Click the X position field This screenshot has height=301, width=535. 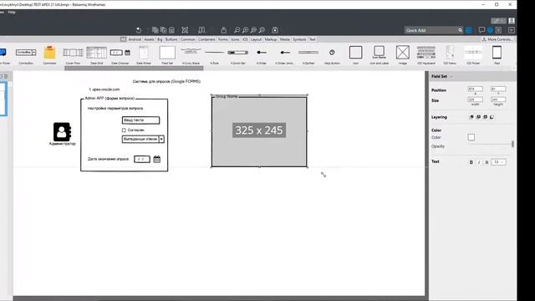476,89
